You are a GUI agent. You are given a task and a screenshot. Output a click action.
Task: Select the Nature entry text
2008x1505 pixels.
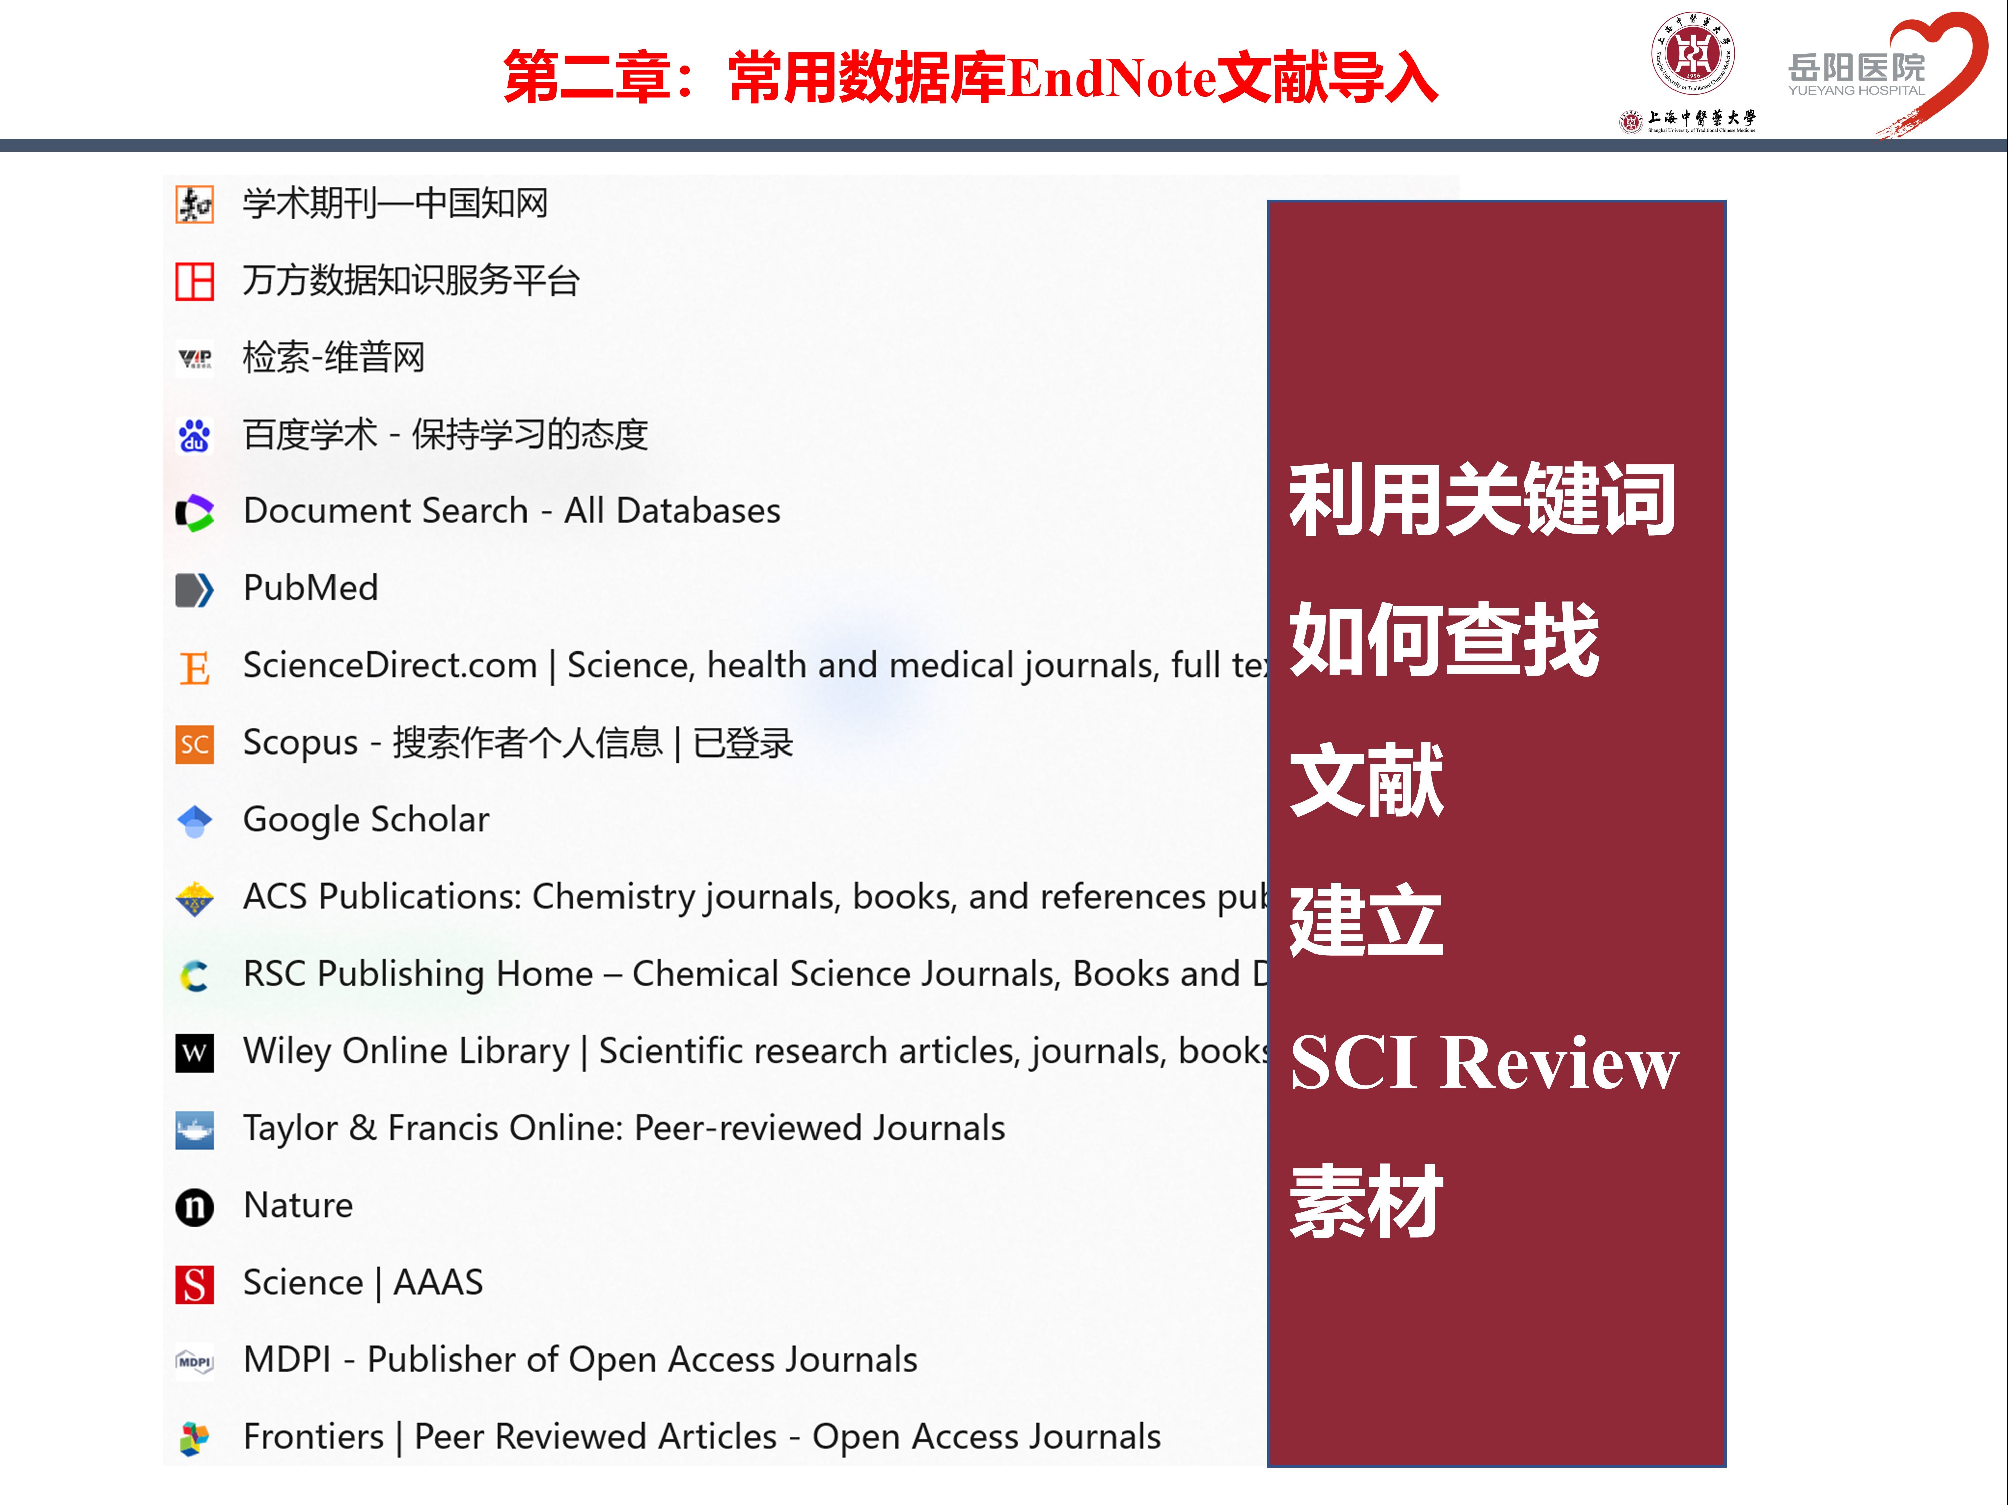coord(298,1205)
